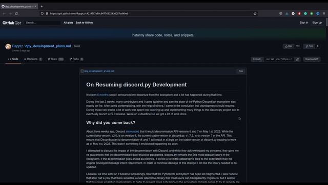
Task: Reload the current page
Action: pyautogui.click(x=16, y=14)
